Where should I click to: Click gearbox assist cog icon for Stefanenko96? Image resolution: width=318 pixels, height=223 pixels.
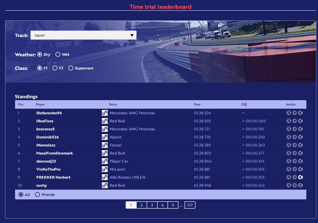click(x=295, y=113)
